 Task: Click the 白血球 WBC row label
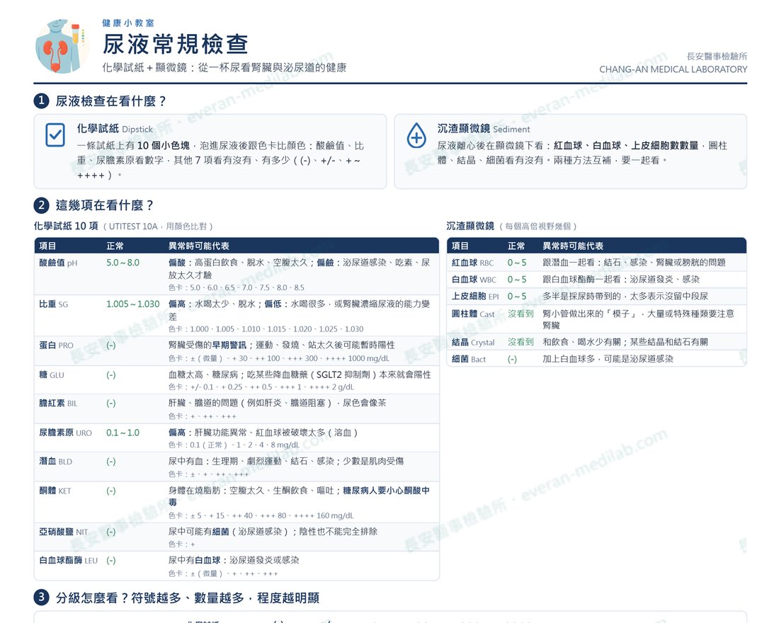(474, 280)
